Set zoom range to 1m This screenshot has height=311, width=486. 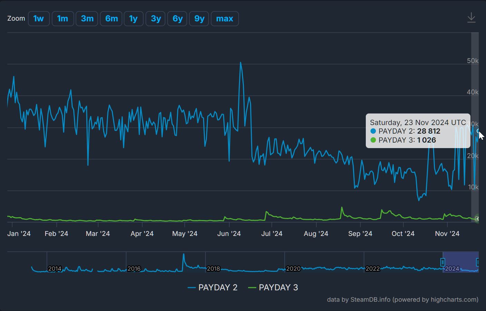[x=63, y=19]
